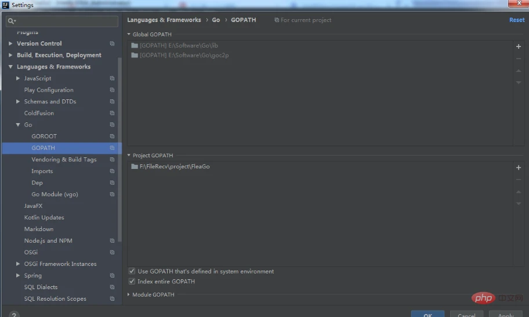Click the move up arrow in Global GOPATH
Viewport: 529px width, 317px height.
519,71
